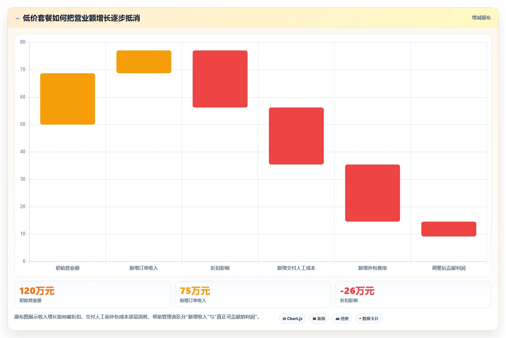This screenshot has height=338, width=506.
Task: Click y-axis value 10
Action: coord(23,234)
